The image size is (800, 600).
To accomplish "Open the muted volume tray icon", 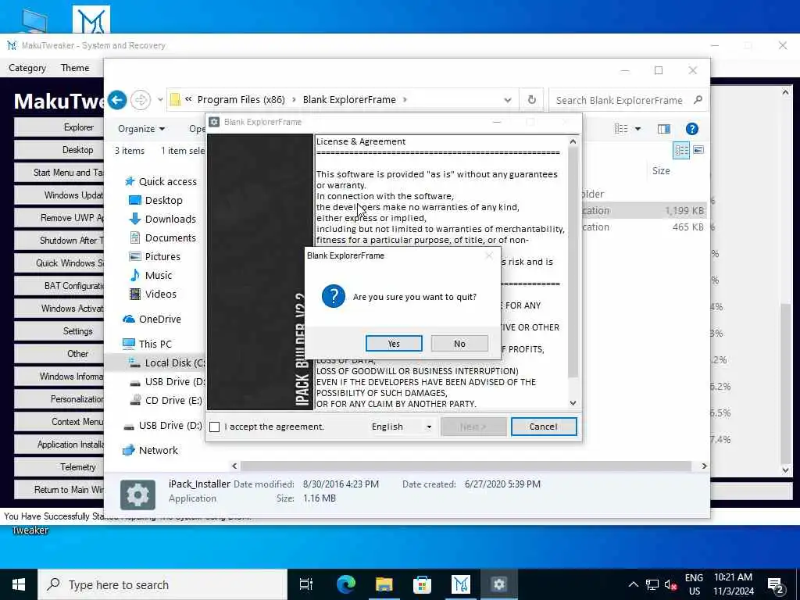I will [670, 584].
